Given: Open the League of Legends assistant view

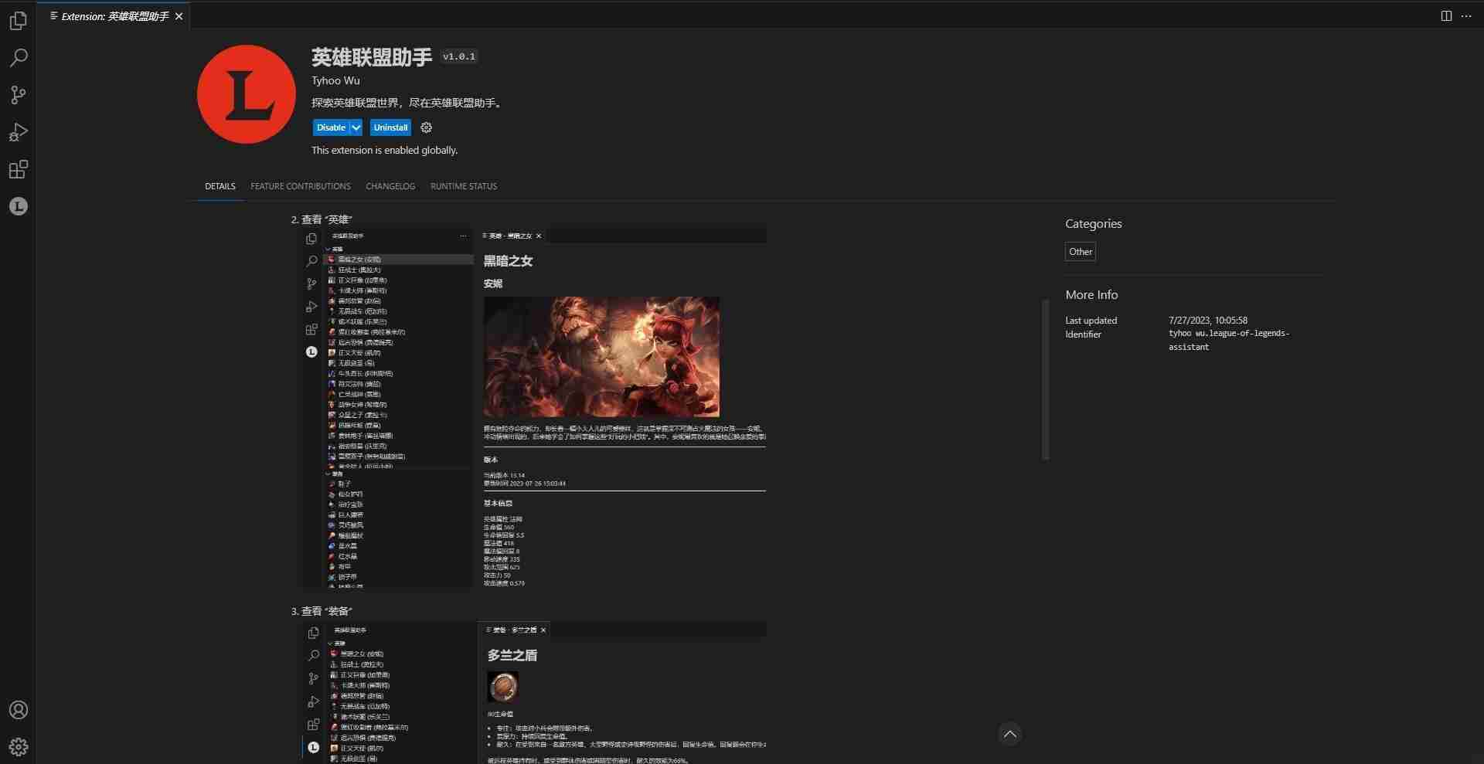Looking at the screenshot, I should pyautogui.click(x=19, y=206).
